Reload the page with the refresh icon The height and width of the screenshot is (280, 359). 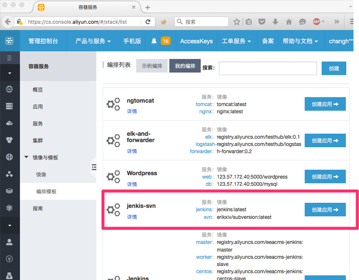point(148,22)
